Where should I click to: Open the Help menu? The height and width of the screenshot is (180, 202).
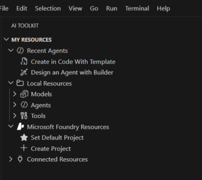point(163,8)
